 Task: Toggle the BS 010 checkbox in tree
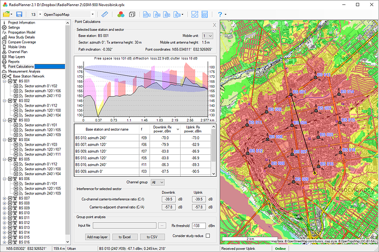click(x=10, y=213)
